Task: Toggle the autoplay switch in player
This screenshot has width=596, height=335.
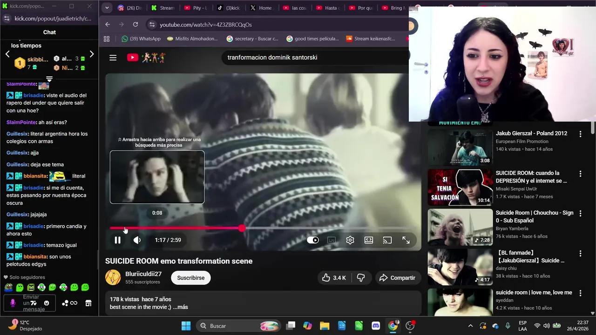Action: click(313, 240)
